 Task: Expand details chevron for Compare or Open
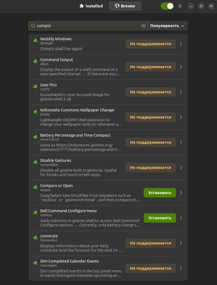(x=181, y=193)
